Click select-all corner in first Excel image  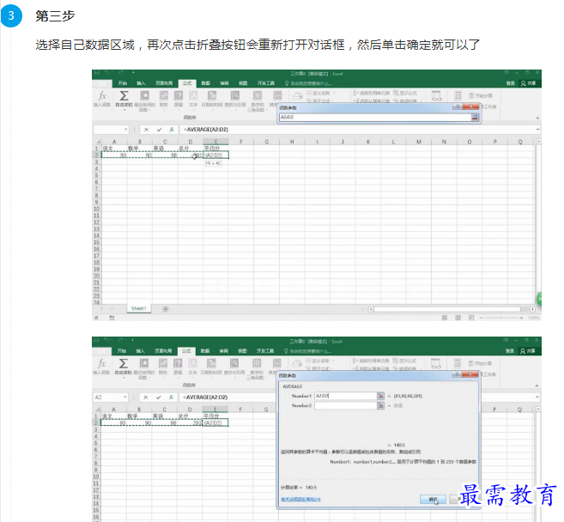(98, 142)
